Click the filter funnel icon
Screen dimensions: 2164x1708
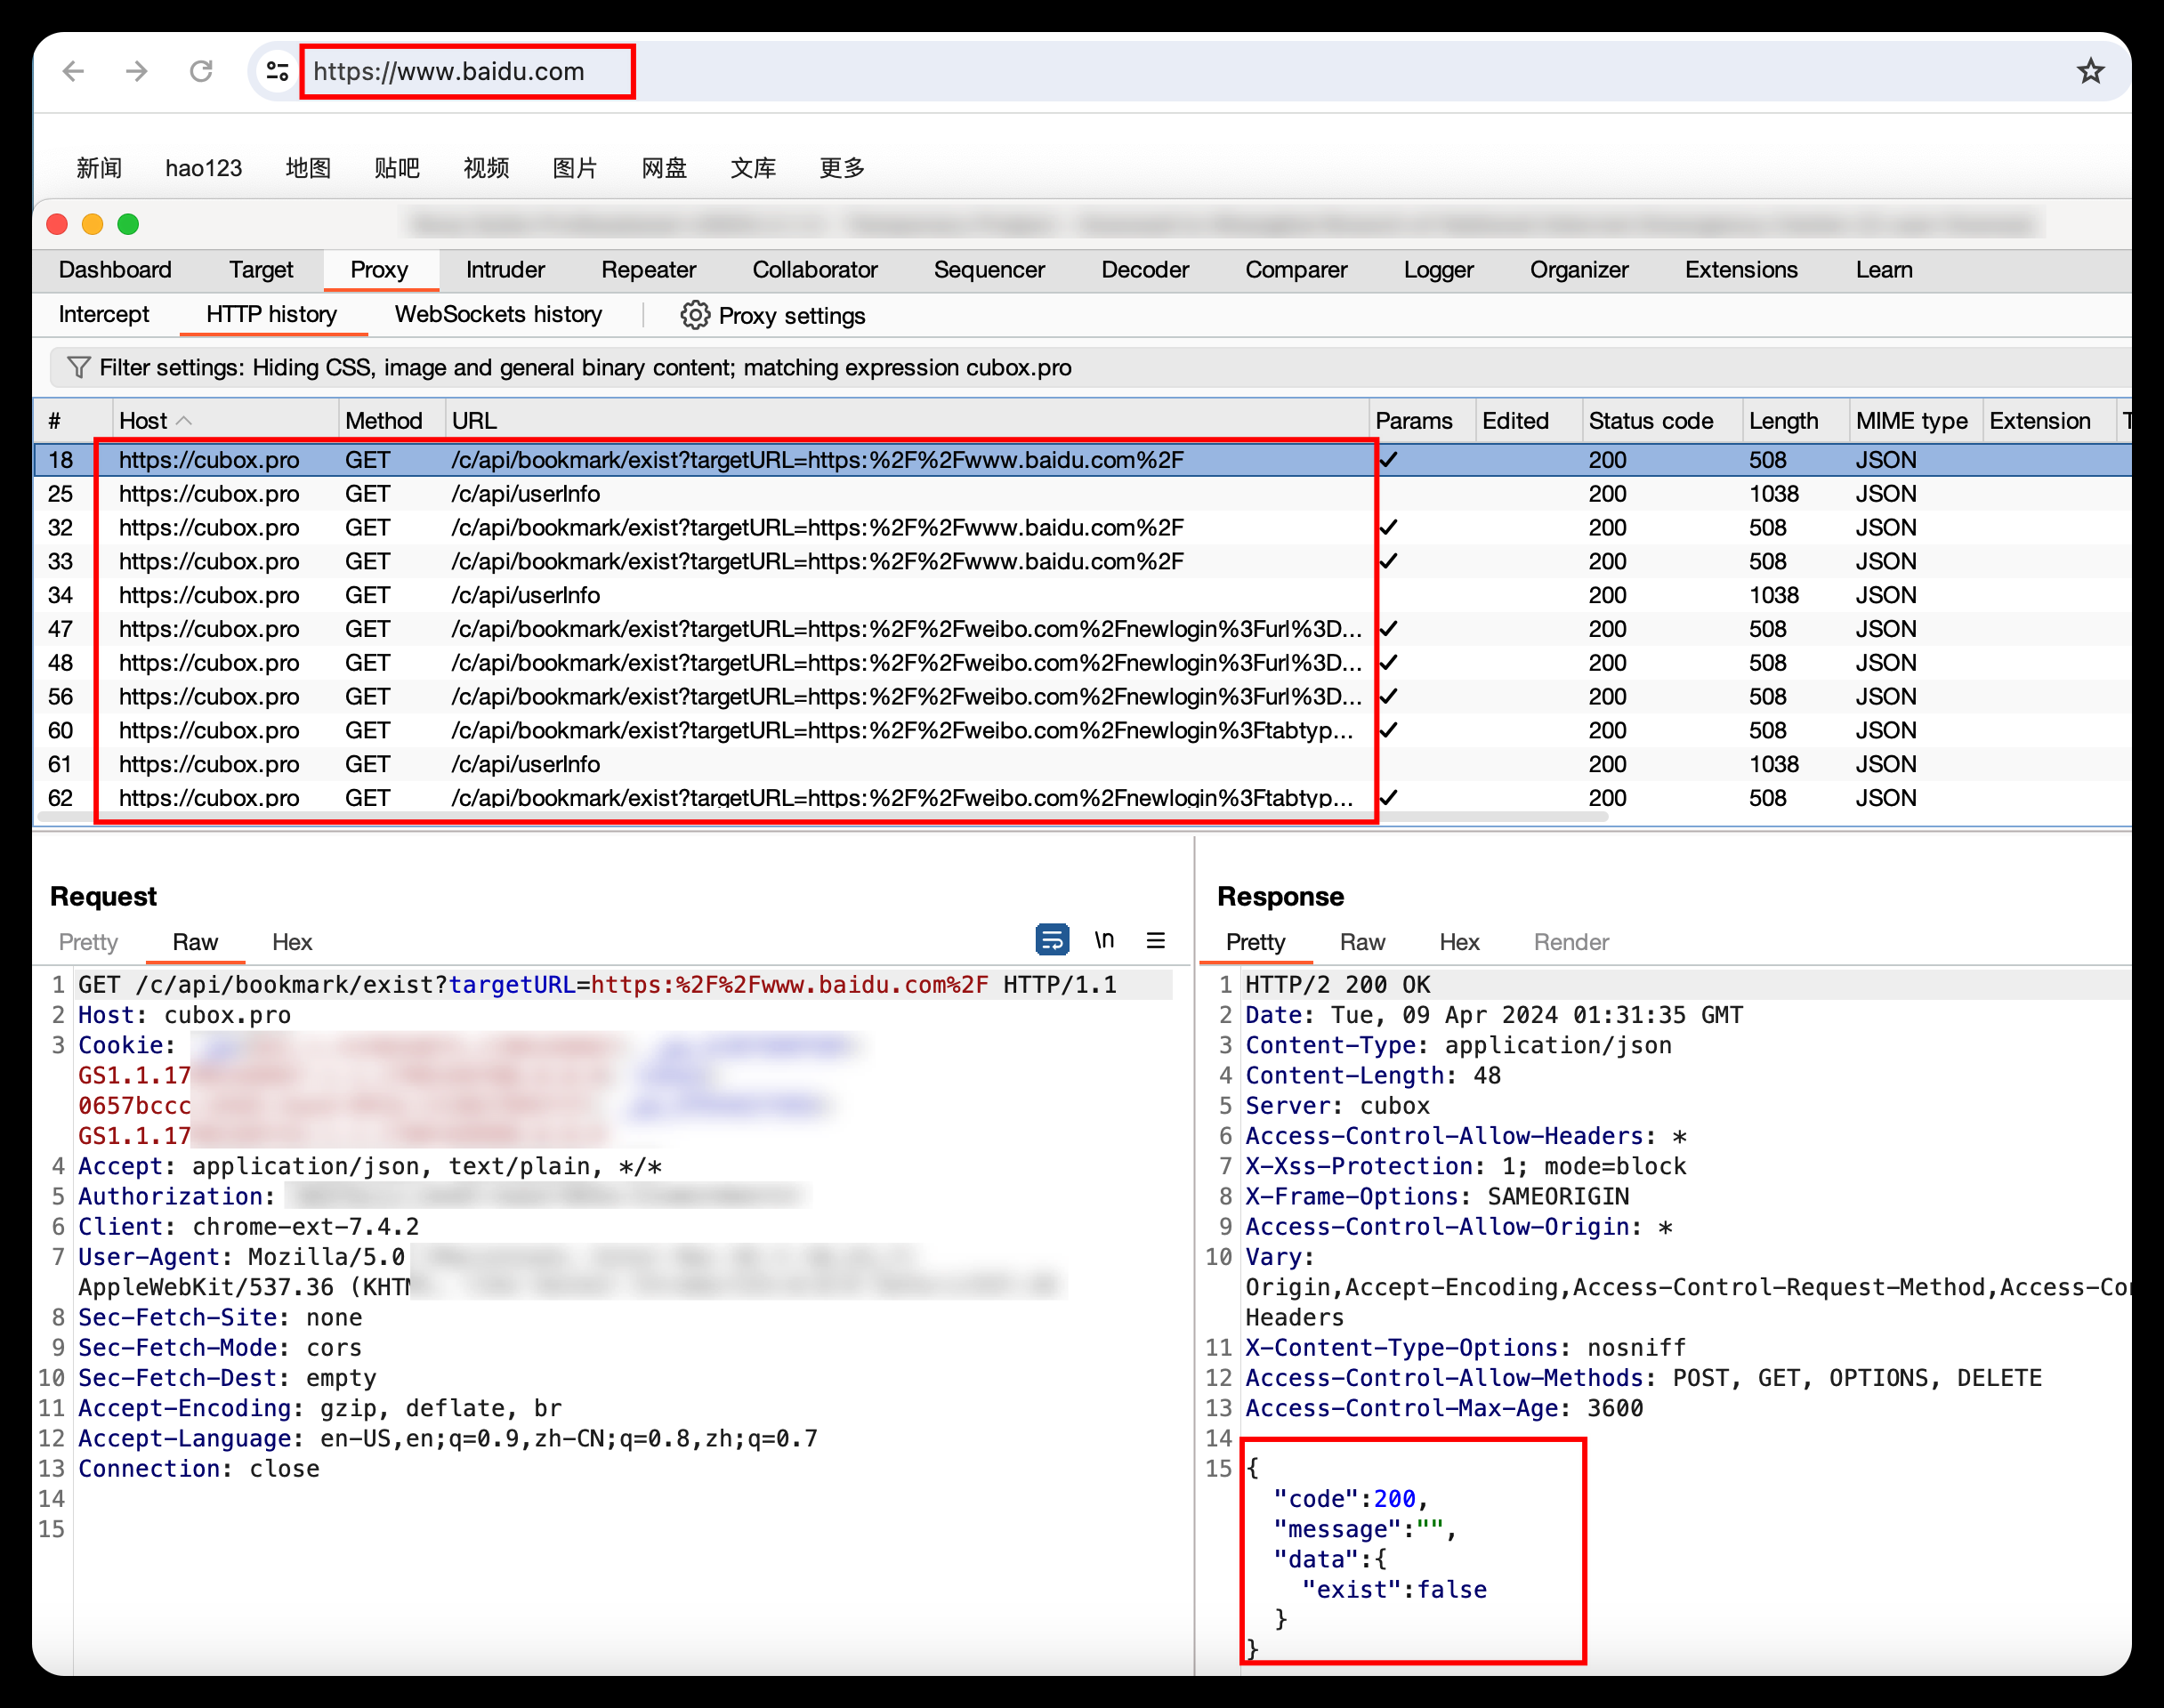(x=78, y=367)
